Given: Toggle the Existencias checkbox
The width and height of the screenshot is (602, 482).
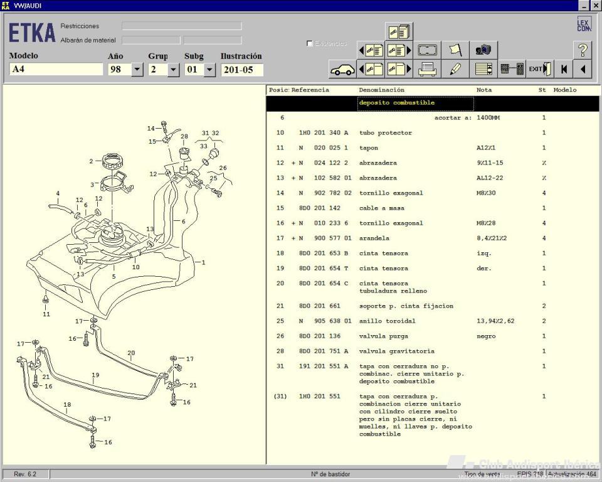Looking at the screenshot, I should click(309, 43).
